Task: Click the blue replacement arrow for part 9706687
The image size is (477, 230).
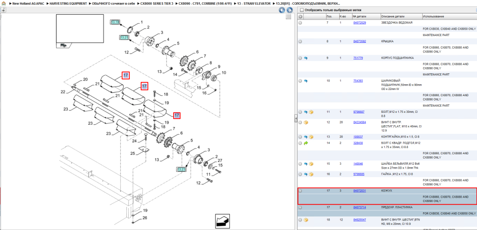Action: (306, 112)
